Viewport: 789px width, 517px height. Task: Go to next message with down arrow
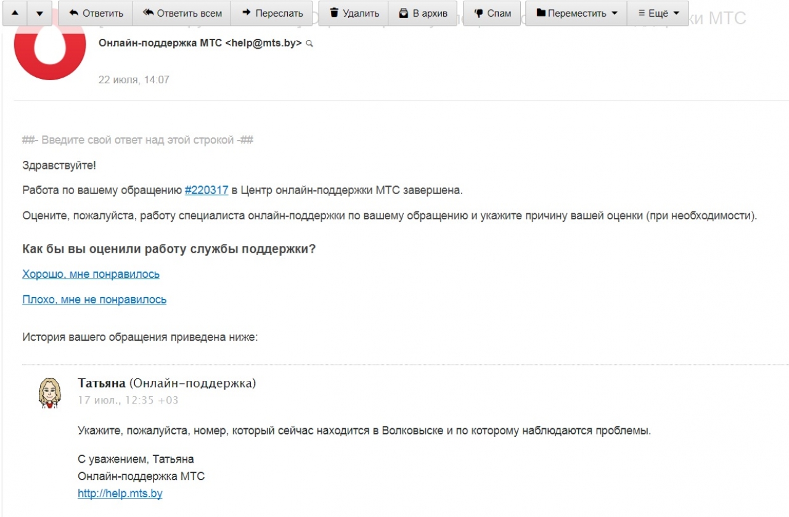39,13
